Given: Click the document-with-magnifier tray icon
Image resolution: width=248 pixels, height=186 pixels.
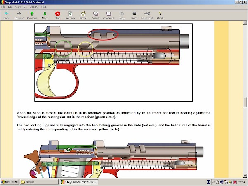Looking at the screenshot, I should coord(226,182).
